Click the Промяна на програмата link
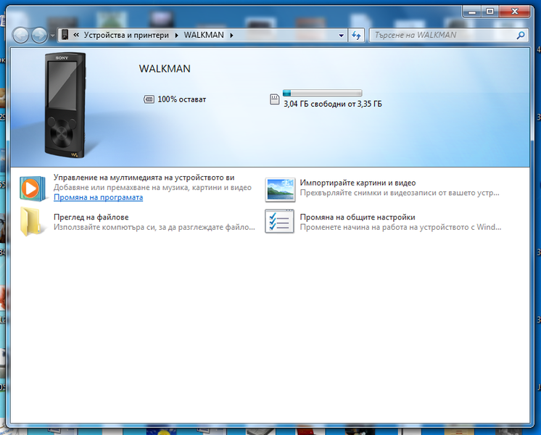The width and height of the screenshot is (541, 435). pos(98,197)
